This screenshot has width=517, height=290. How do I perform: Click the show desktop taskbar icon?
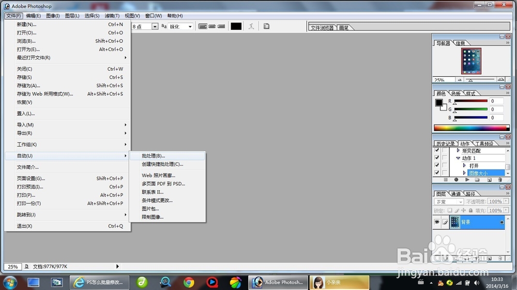(x=33, y=282)
